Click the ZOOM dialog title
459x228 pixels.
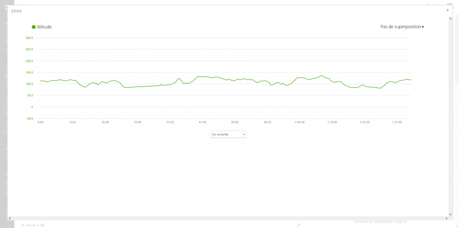coord(17,11)
